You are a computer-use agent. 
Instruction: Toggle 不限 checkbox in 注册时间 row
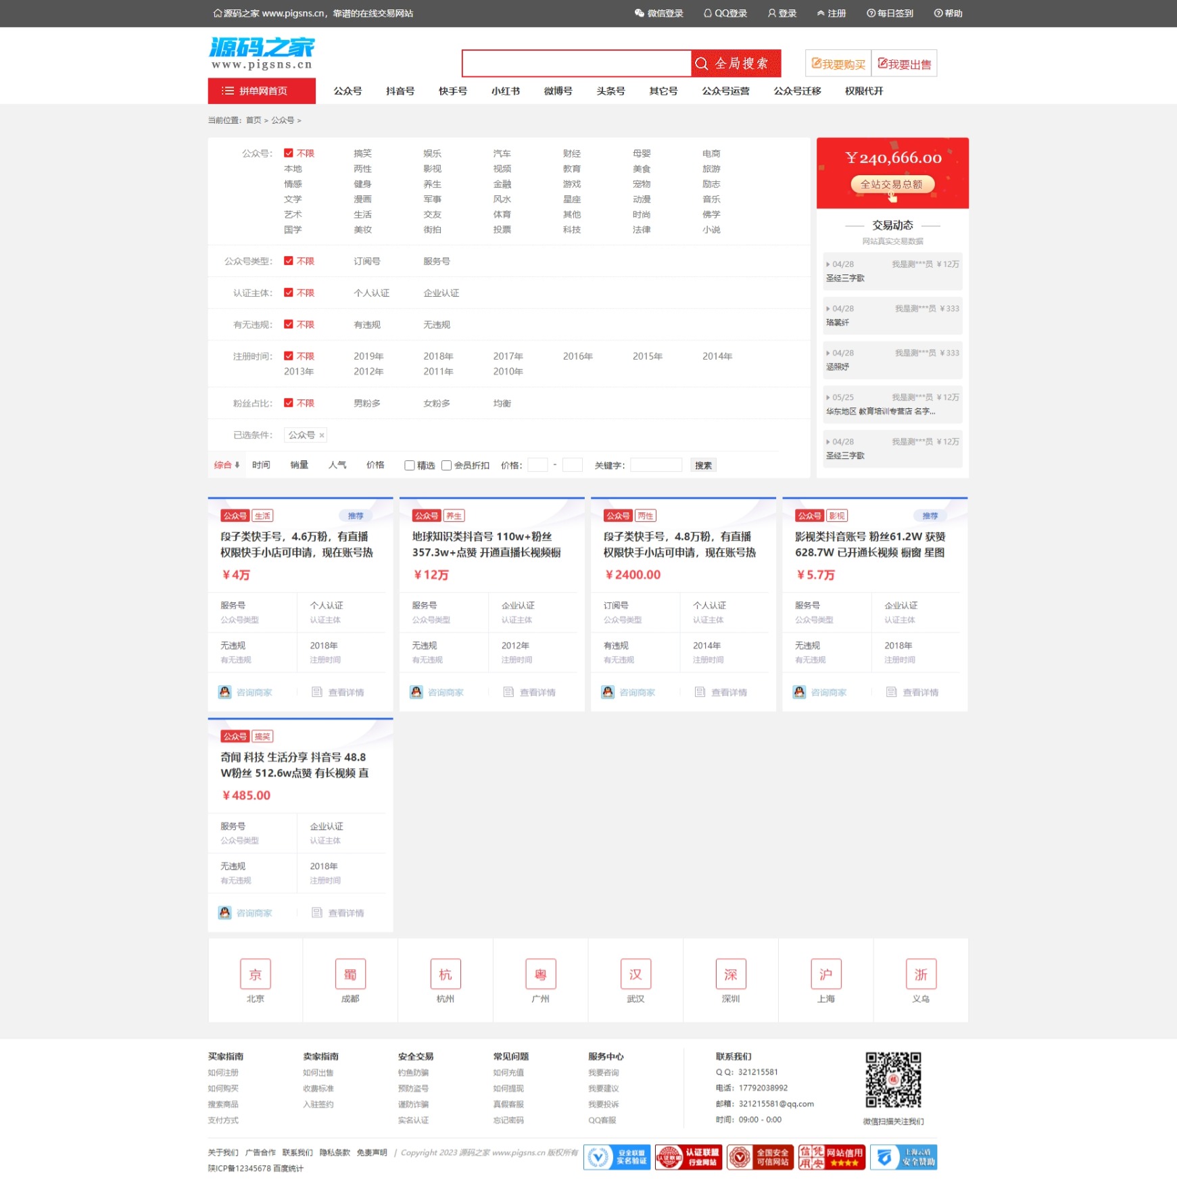point(289,356)
